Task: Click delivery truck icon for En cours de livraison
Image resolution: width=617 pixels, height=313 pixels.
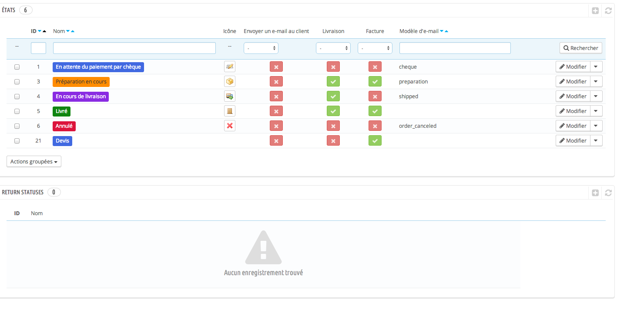Action: coord(230,96)
